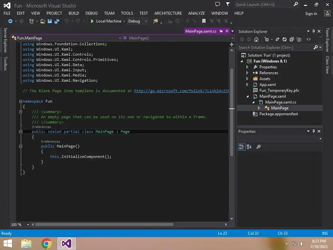
Task: Expand the App.xaml node arrow
Action: click(x=247, y=84)
